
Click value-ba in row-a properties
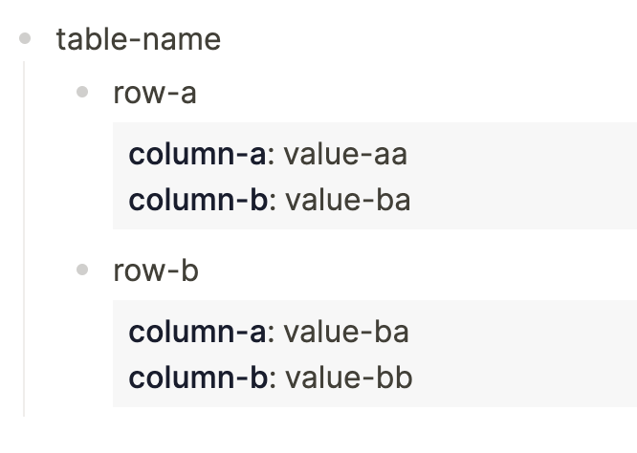(348, 200)
